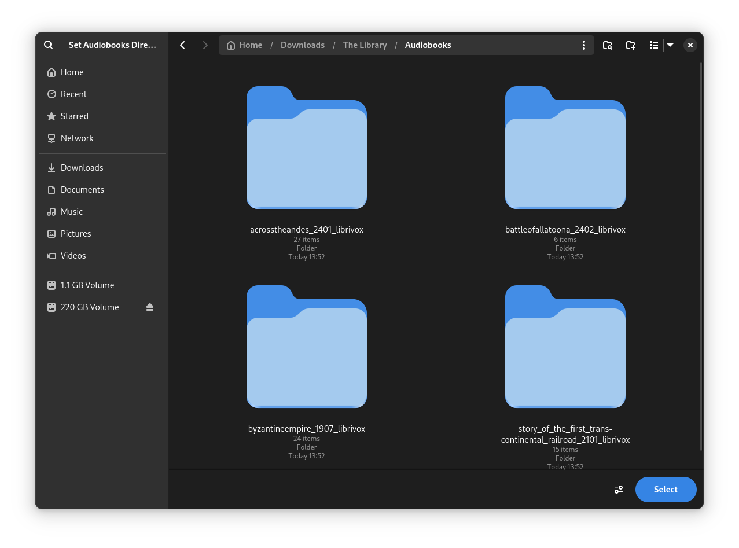Open Starred in the sidebar
The image size is (739, 548).
tap(74, 116)
